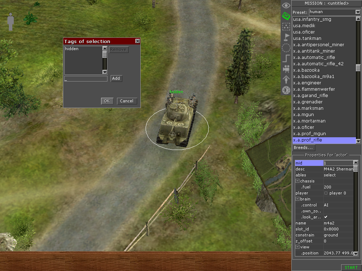
Task: Click the Remove button in tags dialog
Action: pyautogui.click(x=118, y=49)
